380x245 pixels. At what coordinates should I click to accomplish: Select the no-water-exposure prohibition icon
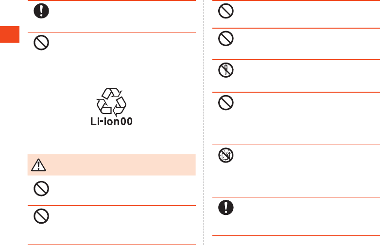point(226,155)
